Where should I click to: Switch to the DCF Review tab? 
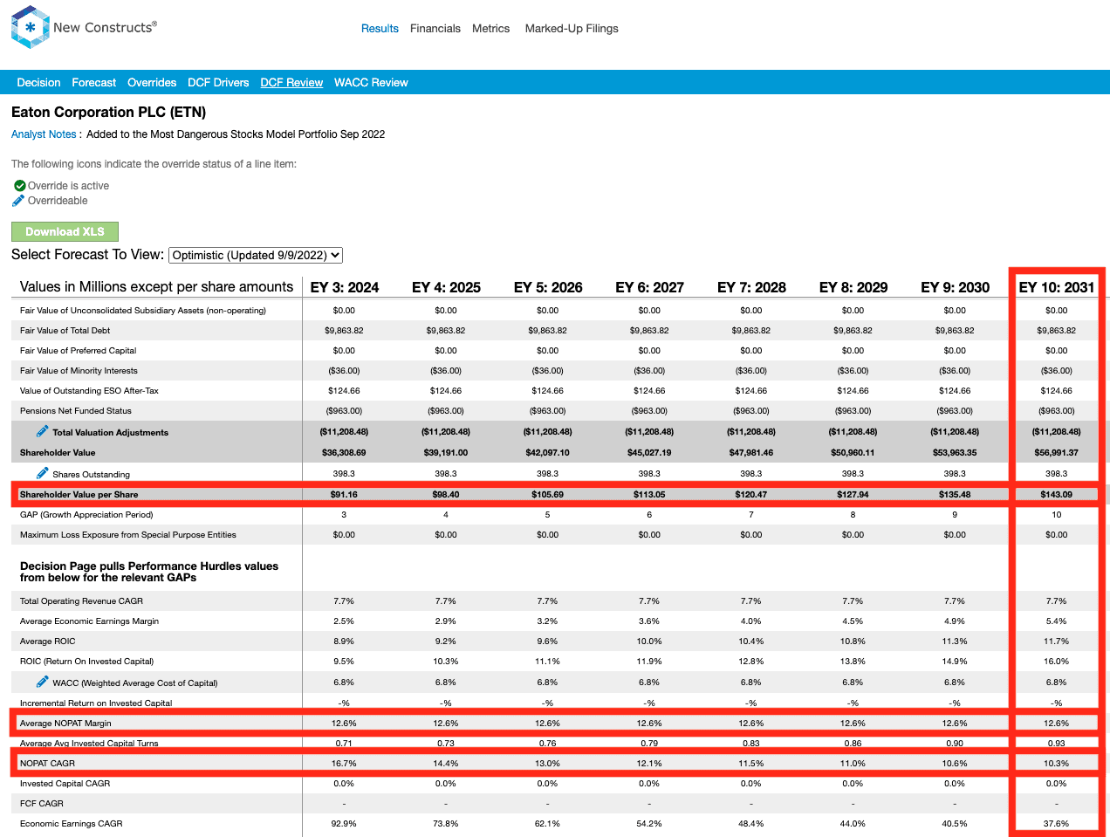(291, 83)
